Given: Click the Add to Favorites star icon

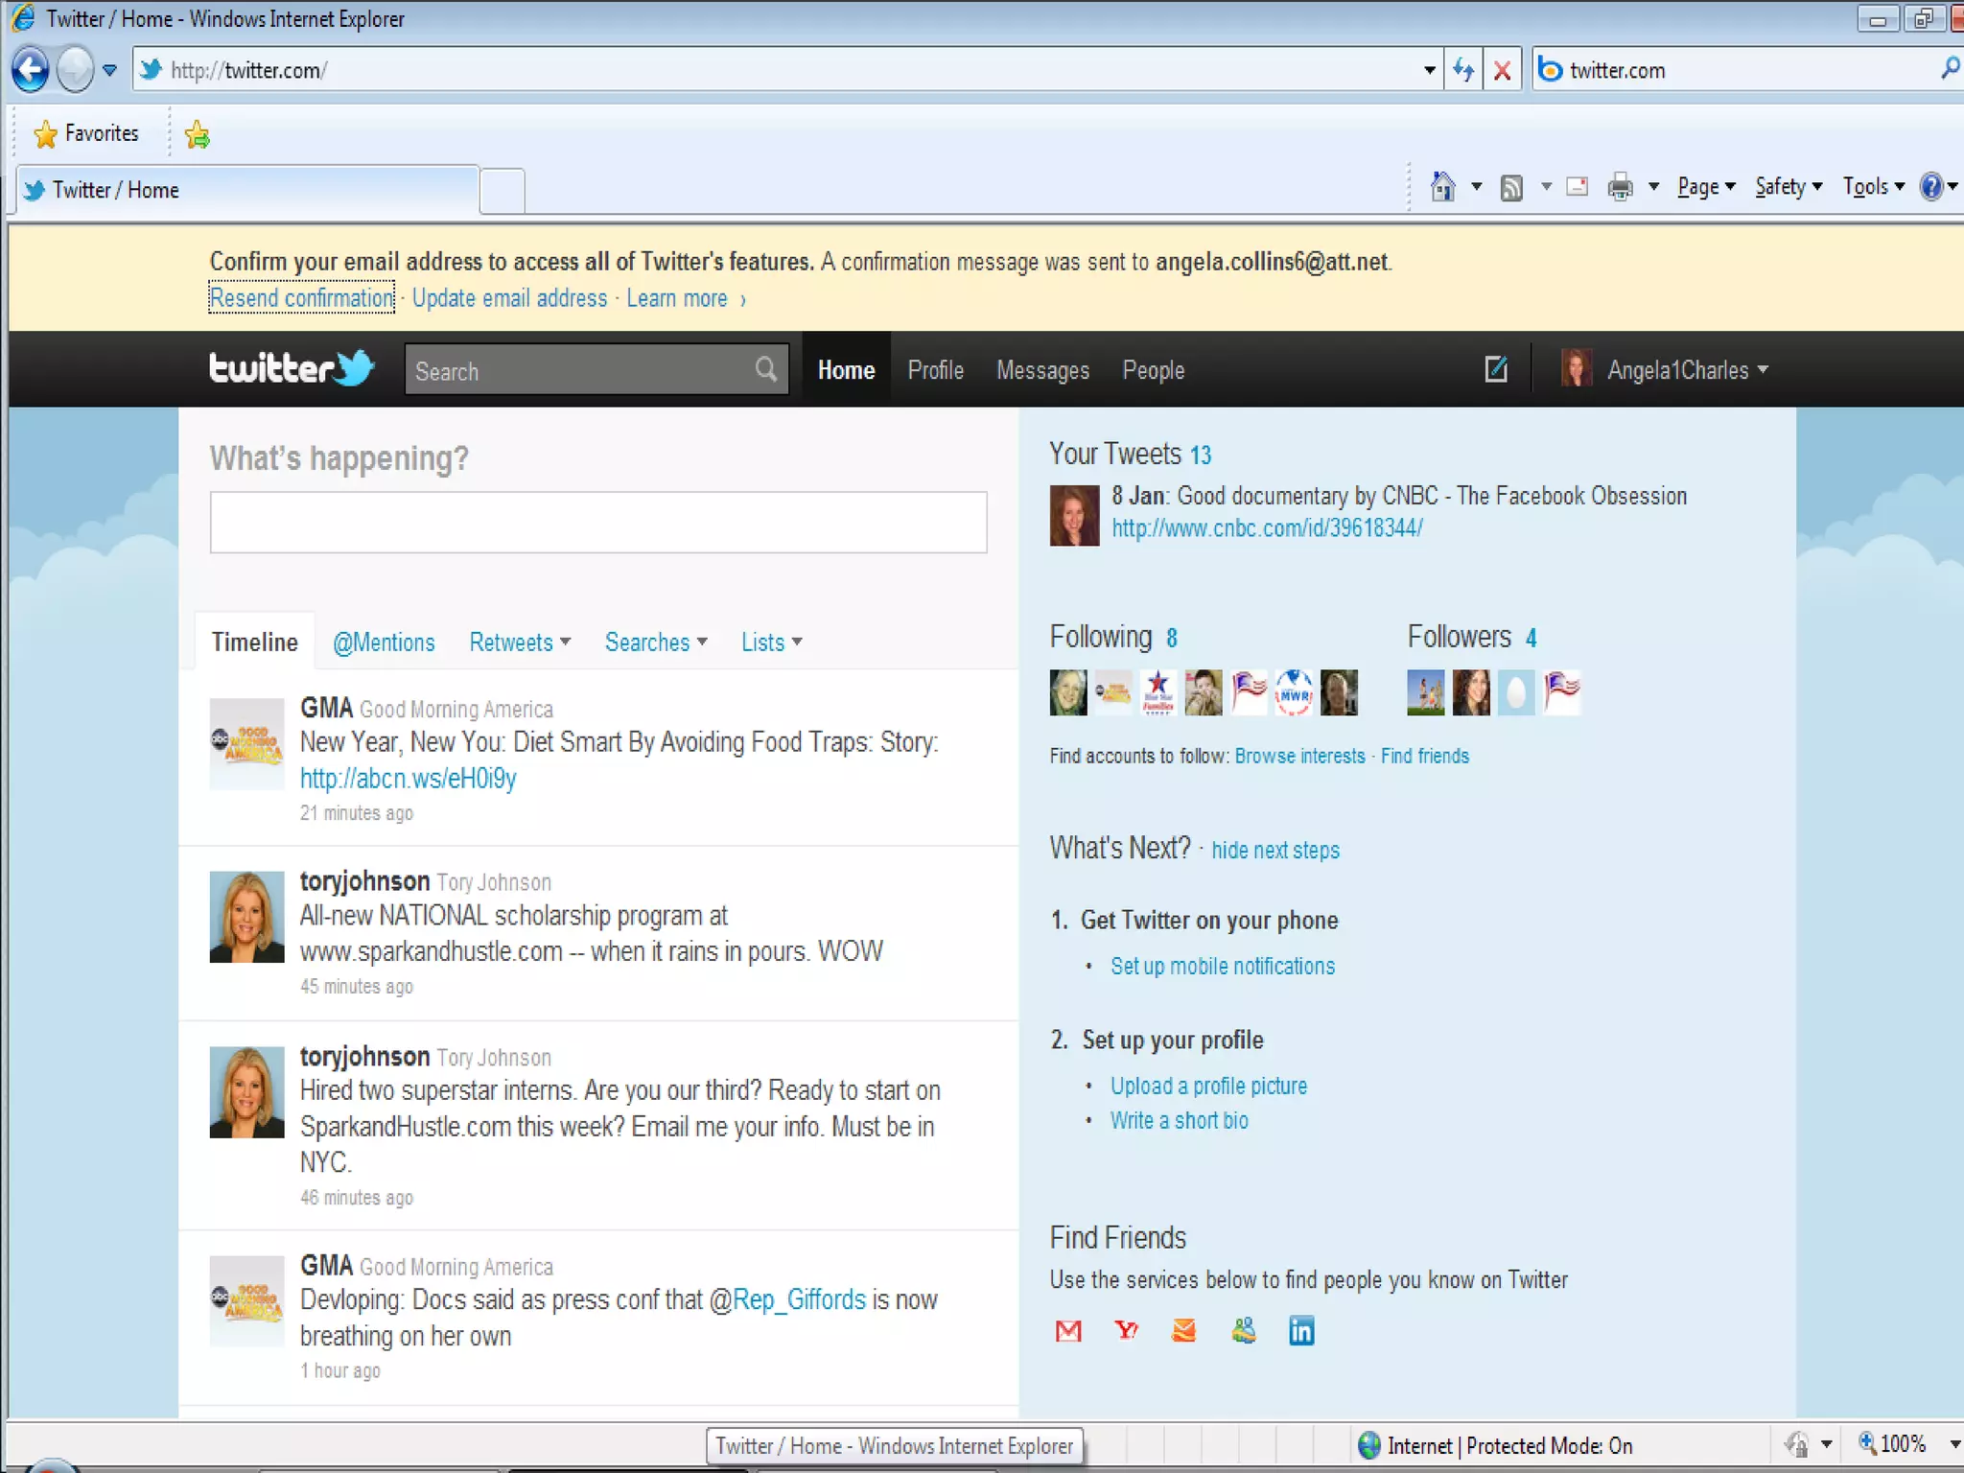Looking at the screenshot, I should [x=198, y=134].
